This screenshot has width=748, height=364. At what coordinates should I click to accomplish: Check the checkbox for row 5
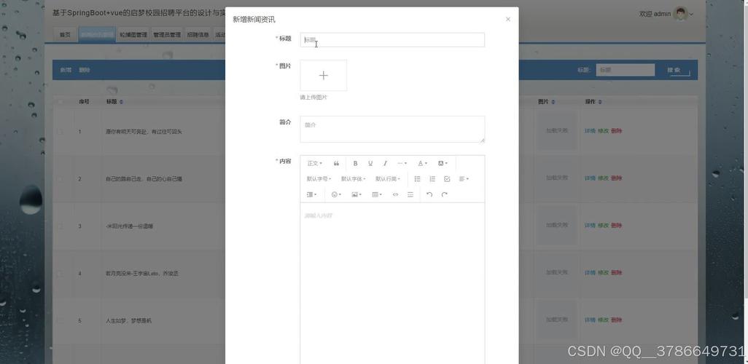[61, 320]
